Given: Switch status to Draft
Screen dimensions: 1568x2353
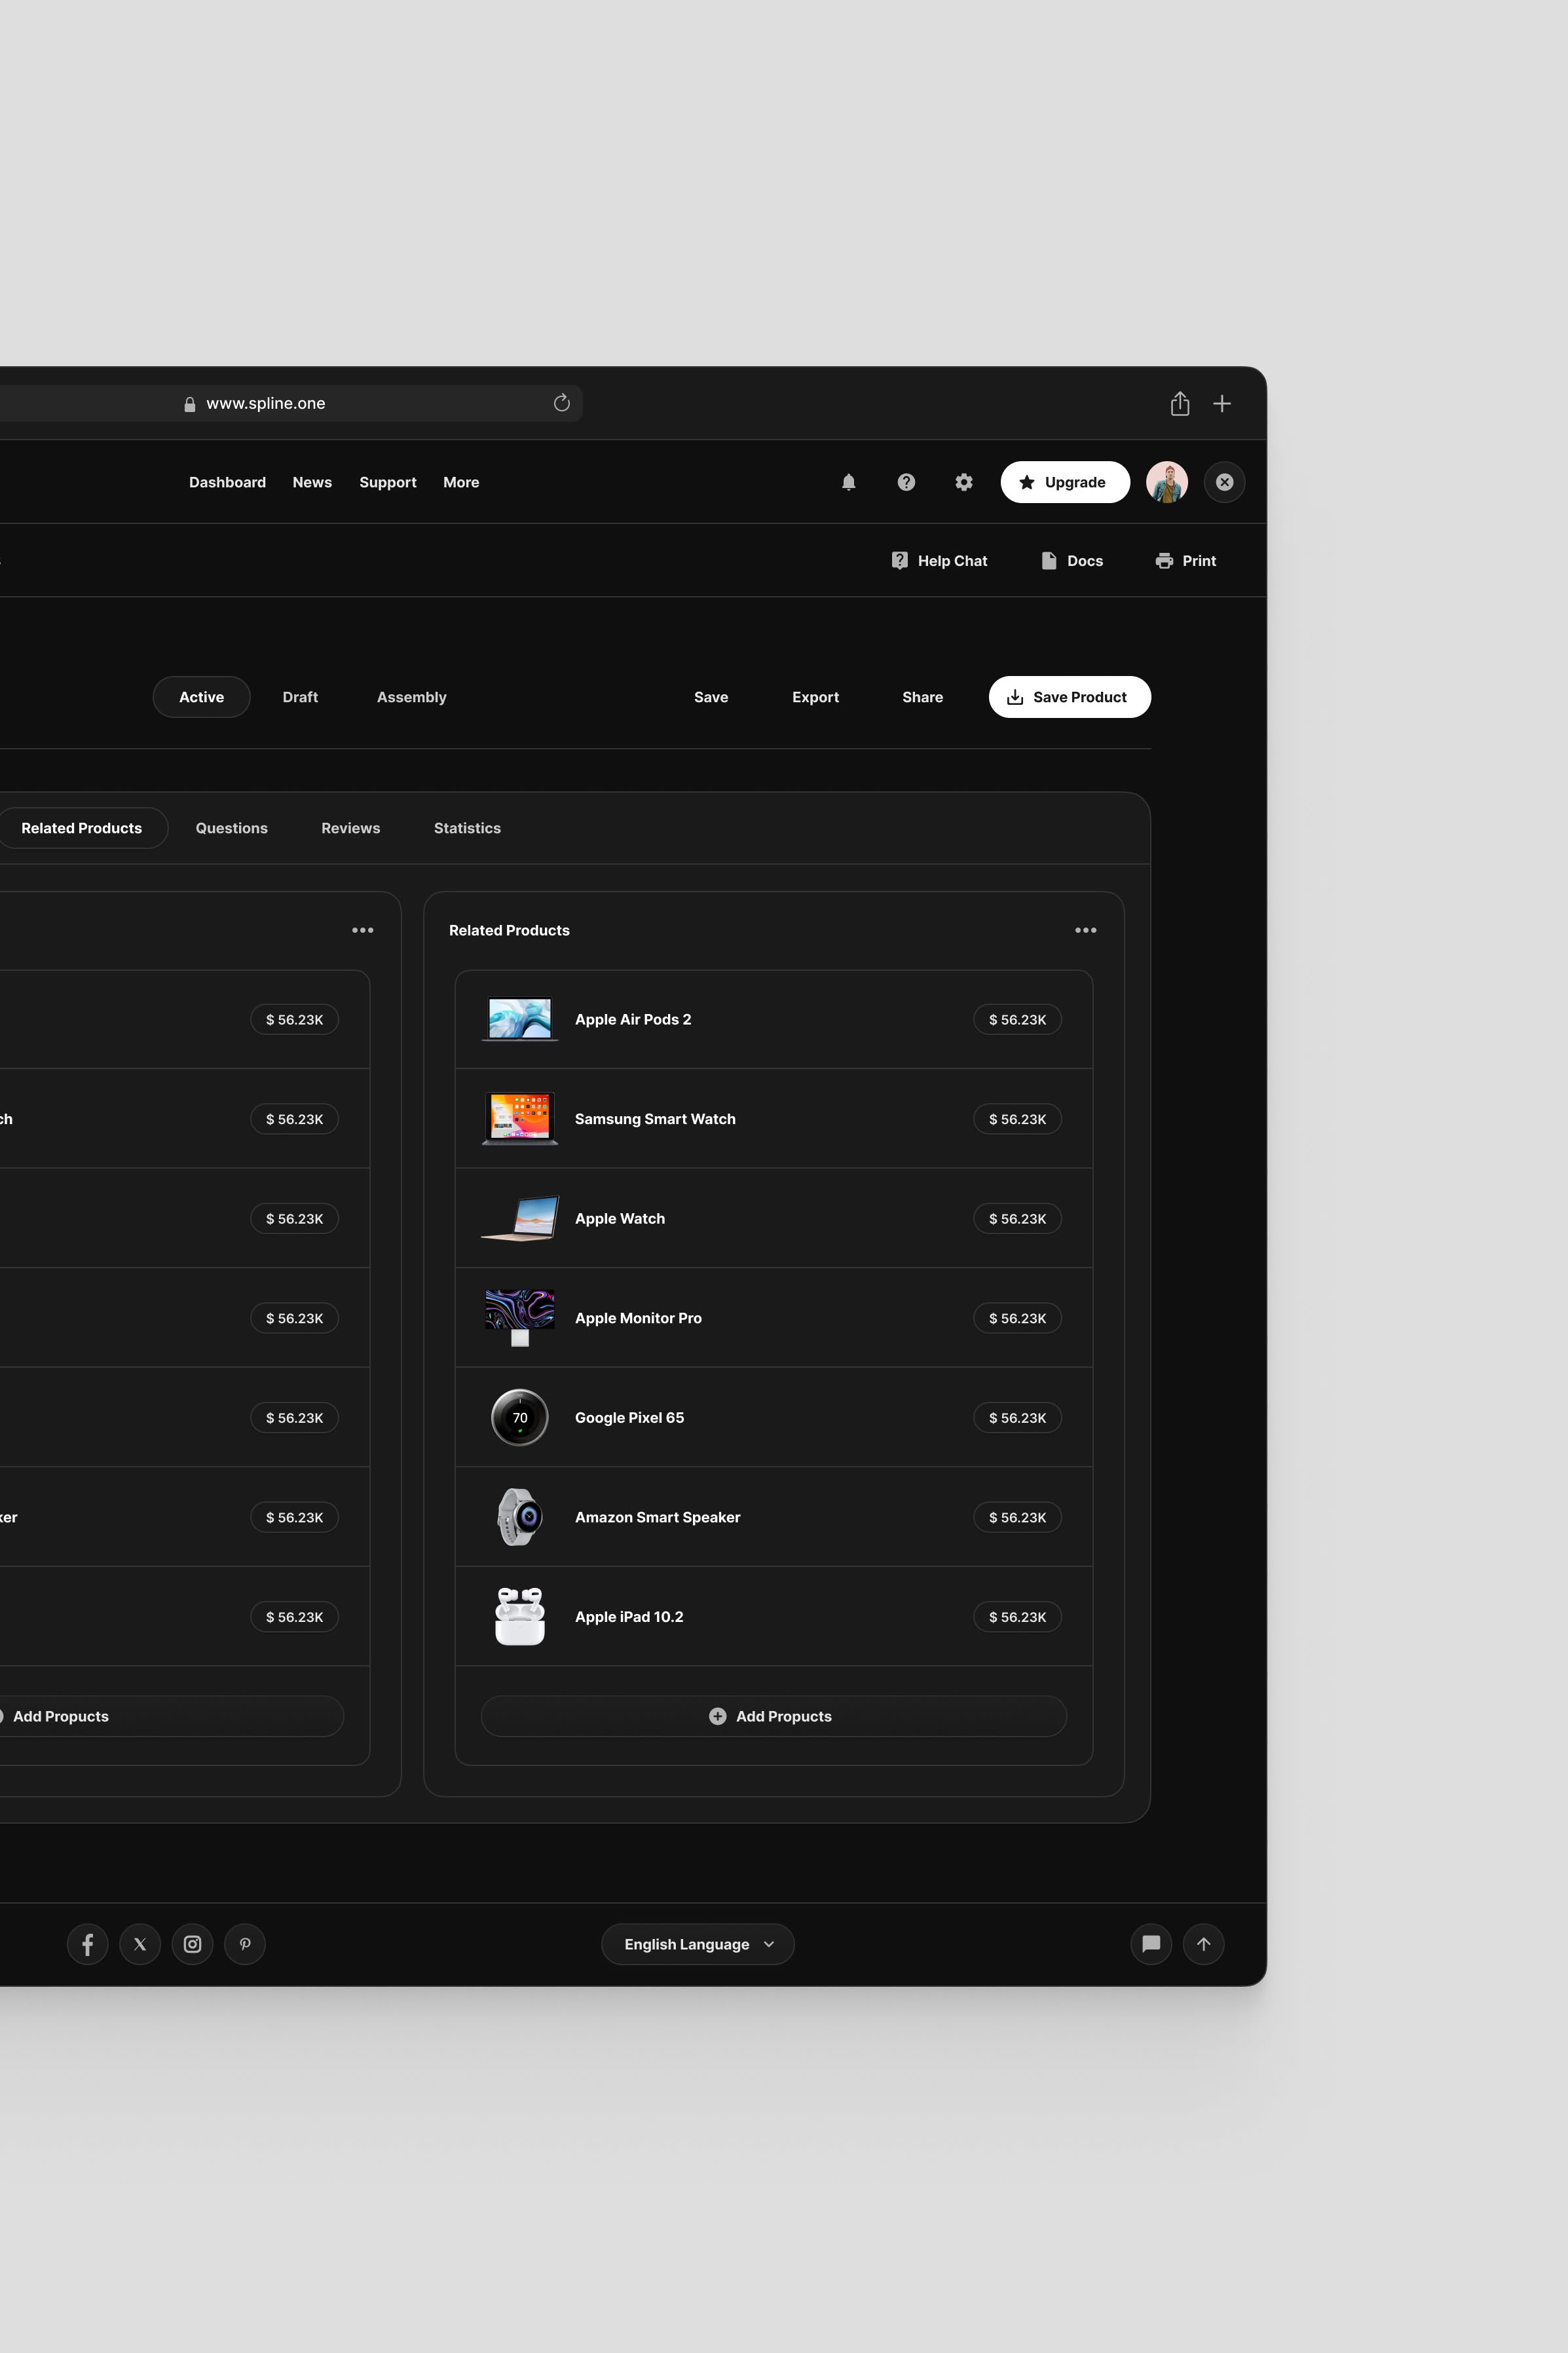Looking at the screenshot, I should [x=300, y=697].
